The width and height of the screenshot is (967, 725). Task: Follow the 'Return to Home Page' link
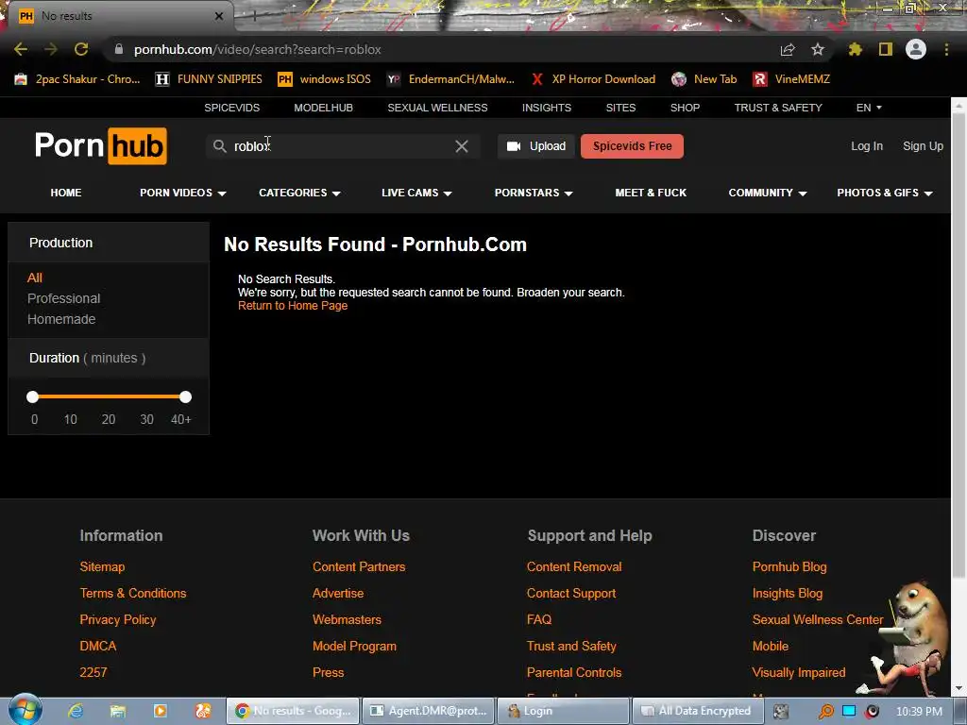click(x=293, y=306)
